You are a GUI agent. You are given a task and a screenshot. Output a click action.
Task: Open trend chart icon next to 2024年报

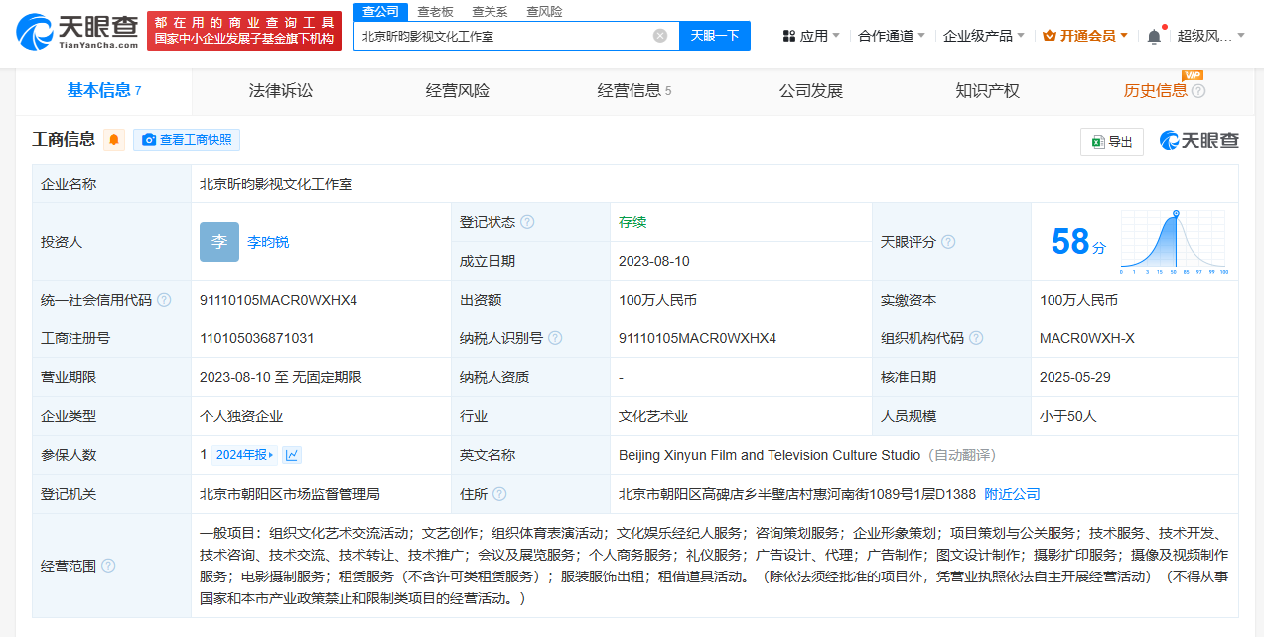[x=292, y=455]
